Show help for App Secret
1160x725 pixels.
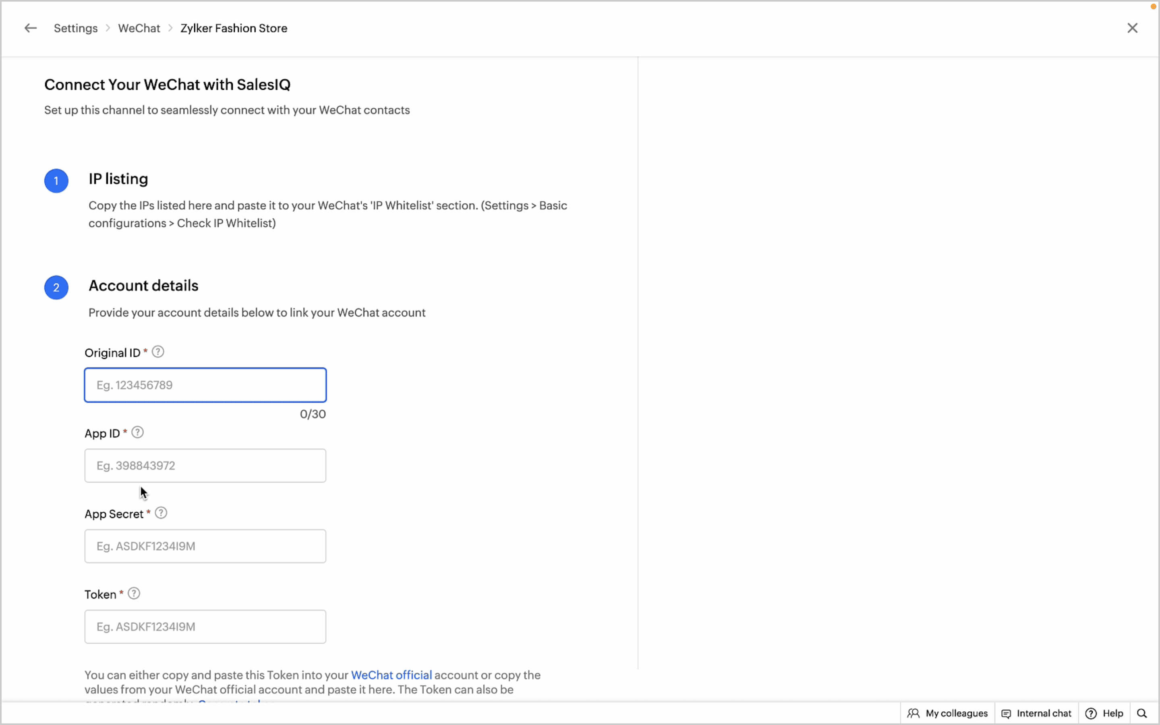[161, 513]
